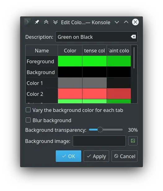
Task: Select the Background intense color swatch
Action: coord(95,72)
